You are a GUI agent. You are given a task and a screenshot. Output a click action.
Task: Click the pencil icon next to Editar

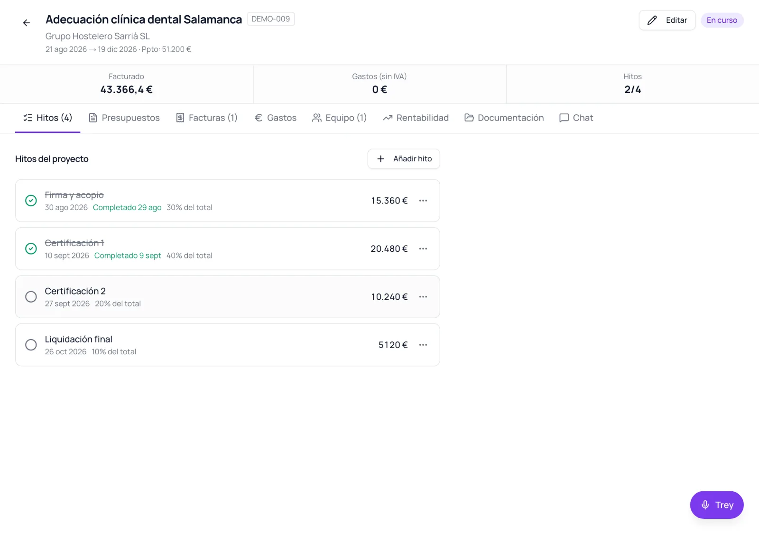click(652, 20)
